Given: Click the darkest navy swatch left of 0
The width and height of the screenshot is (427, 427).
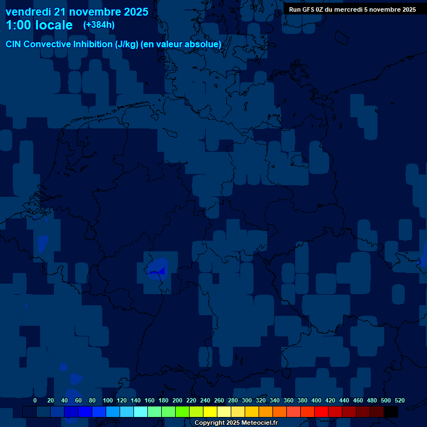Looking at the screenshot, I should [x=29, y=411].
